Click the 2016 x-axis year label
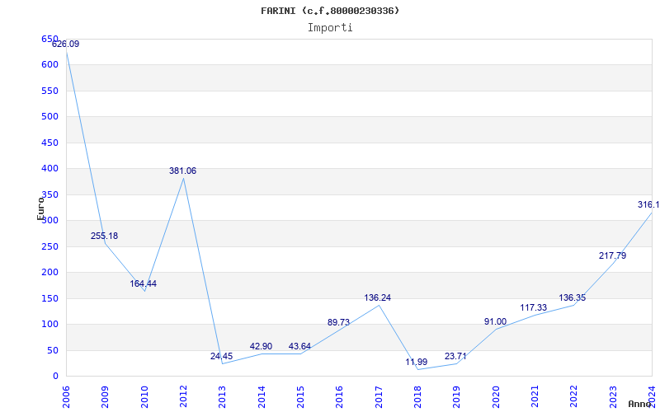Image resolution: width=660 pixels, height=412 pixels. [x=340, y=397]
